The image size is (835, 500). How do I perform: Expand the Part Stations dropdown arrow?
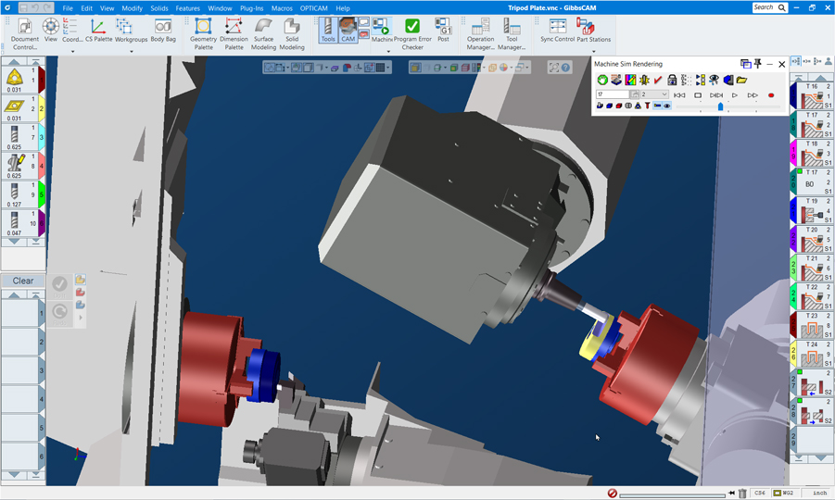(x=593, y=51)
